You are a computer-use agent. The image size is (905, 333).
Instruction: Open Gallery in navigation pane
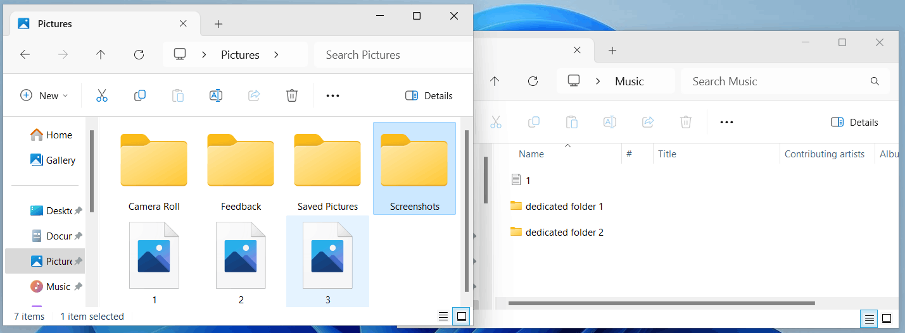(x=53, y=160)
